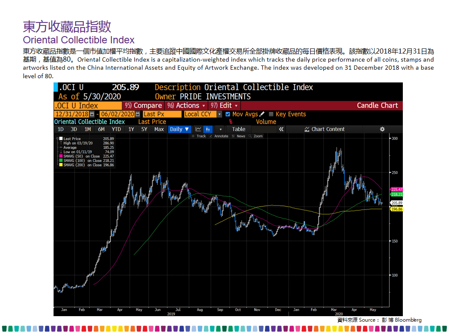Activate the Track crosshair tool
450x334 pixels.
tap(198, 136)
